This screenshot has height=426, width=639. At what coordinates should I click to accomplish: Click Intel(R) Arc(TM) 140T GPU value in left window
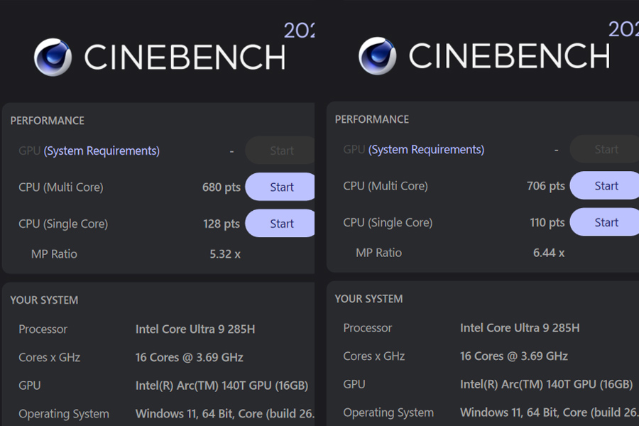click(x=222, y=386)
